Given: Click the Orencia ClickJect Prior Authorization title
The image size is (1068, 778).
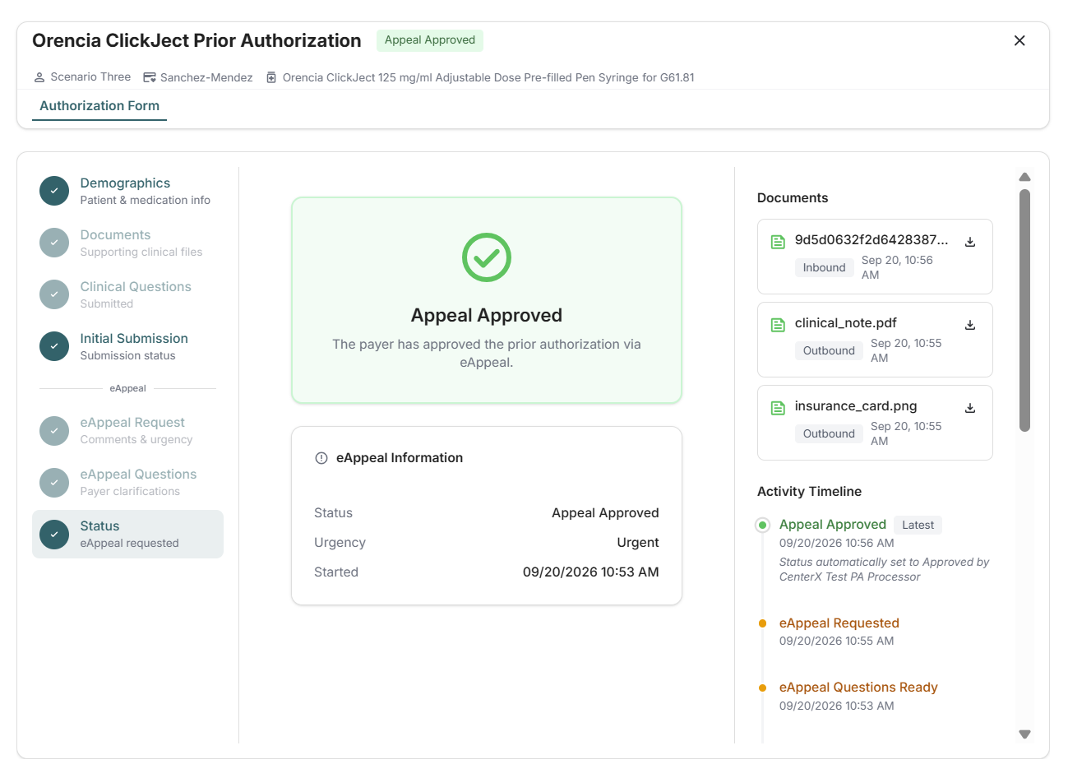Looking at the screenshot, I should click(196, 40).
